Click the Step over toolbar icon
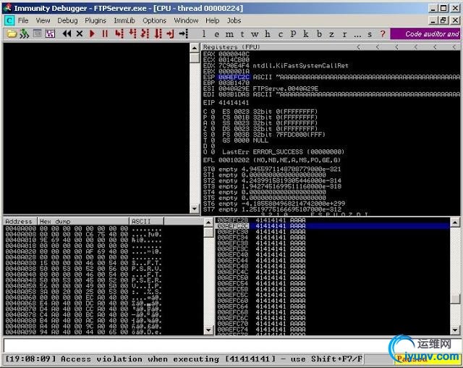The width and height of the screenshot is (463, 368). coord(132,34)
